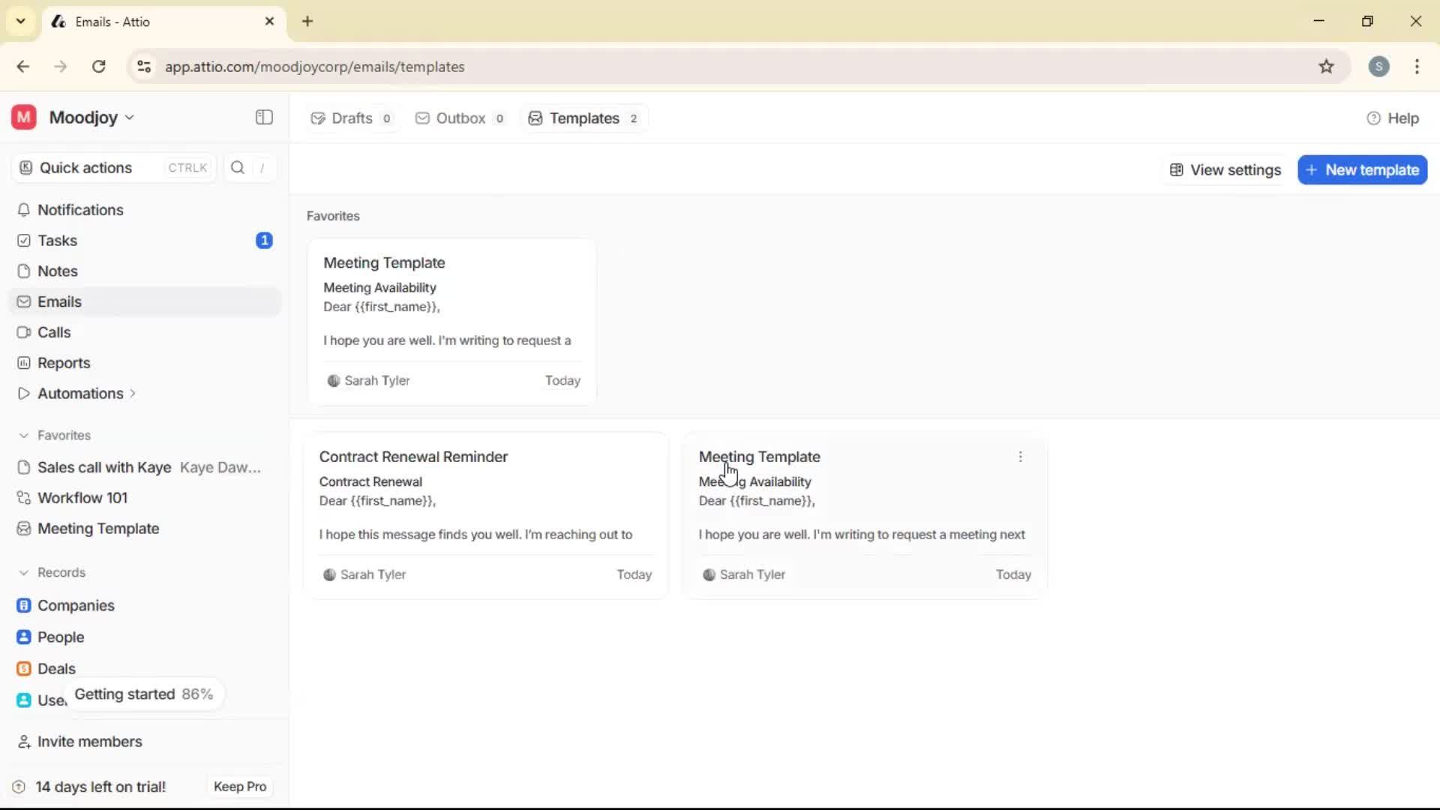This screenshot has height=810, width=1440.
Task: Open the People record list
Action: (59, 637)
